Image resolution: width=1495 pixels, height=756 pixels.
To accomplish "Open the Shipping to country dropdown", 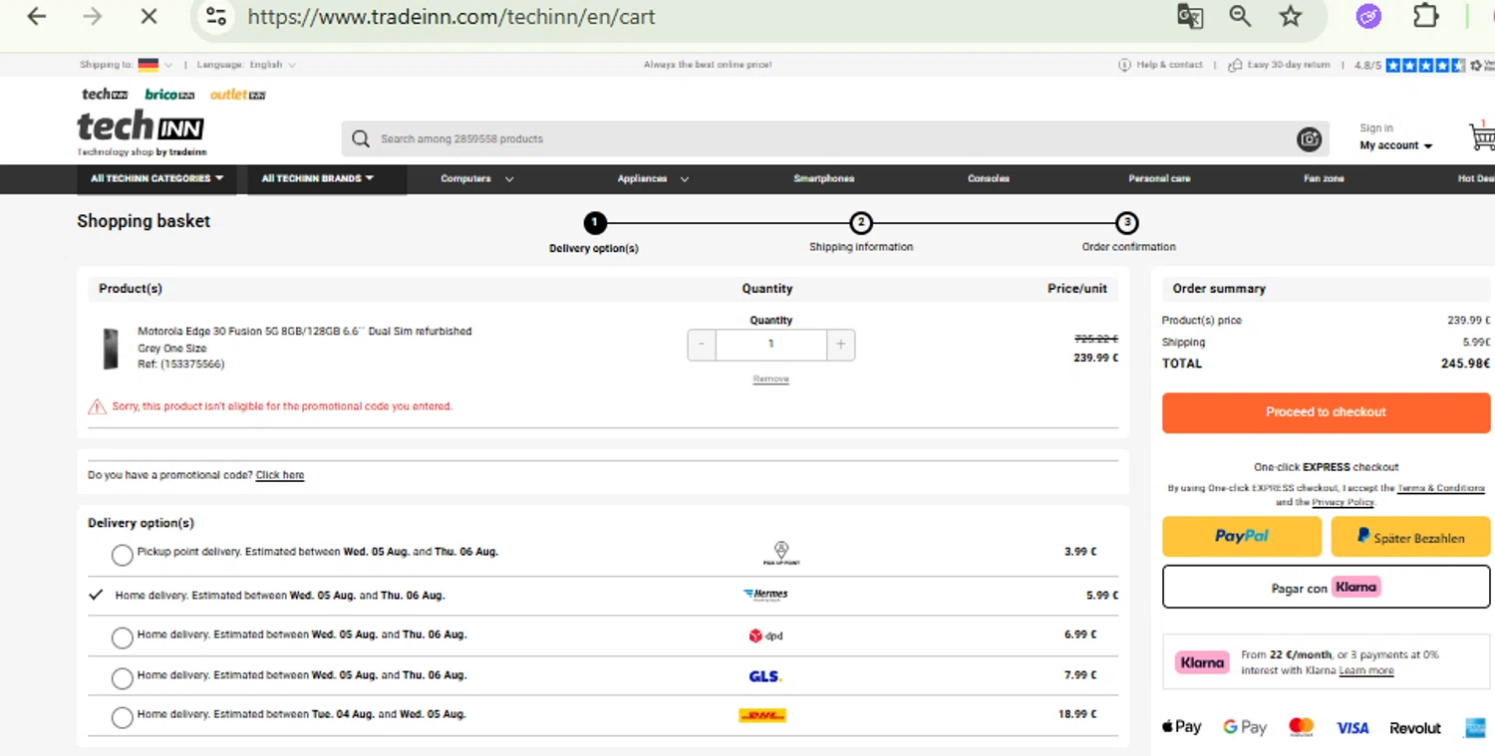I will (154, 65).
